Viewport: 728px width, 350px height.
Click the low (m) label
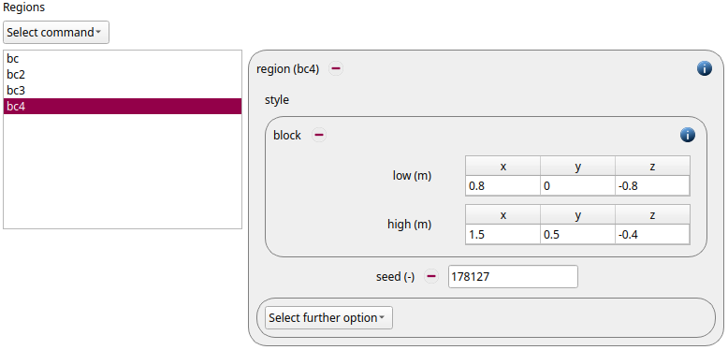click(x=412, y=176)
